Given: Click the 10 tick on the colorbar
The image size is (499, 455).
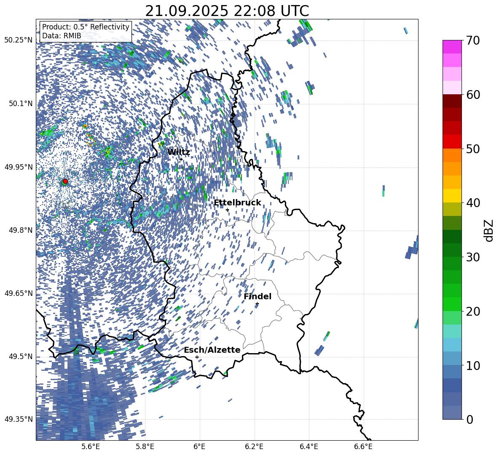Looking at the screenshot, I should click(473, 365).
